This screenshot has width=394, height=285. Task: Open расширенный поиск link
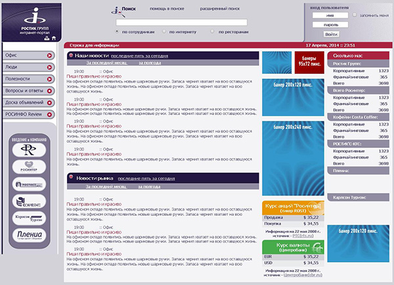[x=219, y=9]
